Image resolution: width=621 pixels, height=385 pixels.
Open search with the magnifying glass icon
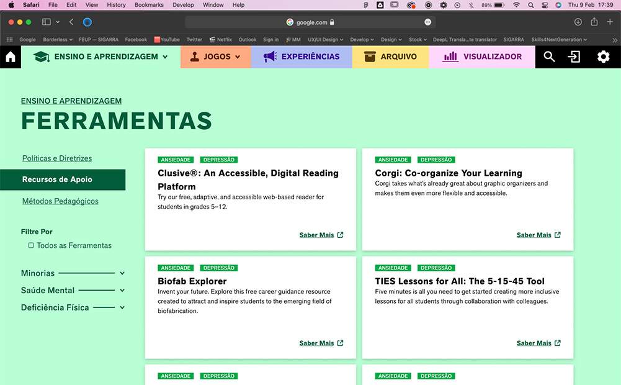click(x=549, y=57)
